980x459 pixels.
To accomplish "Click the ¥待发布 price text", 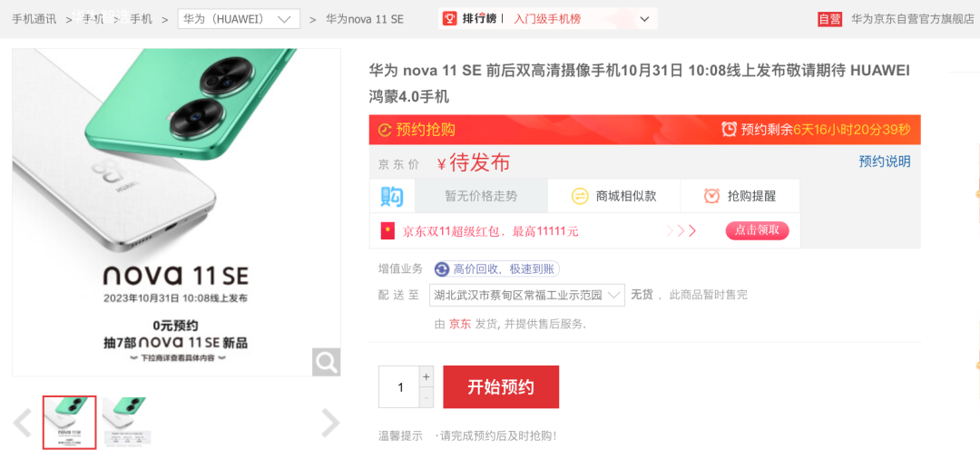I will [x=473, y=163].
